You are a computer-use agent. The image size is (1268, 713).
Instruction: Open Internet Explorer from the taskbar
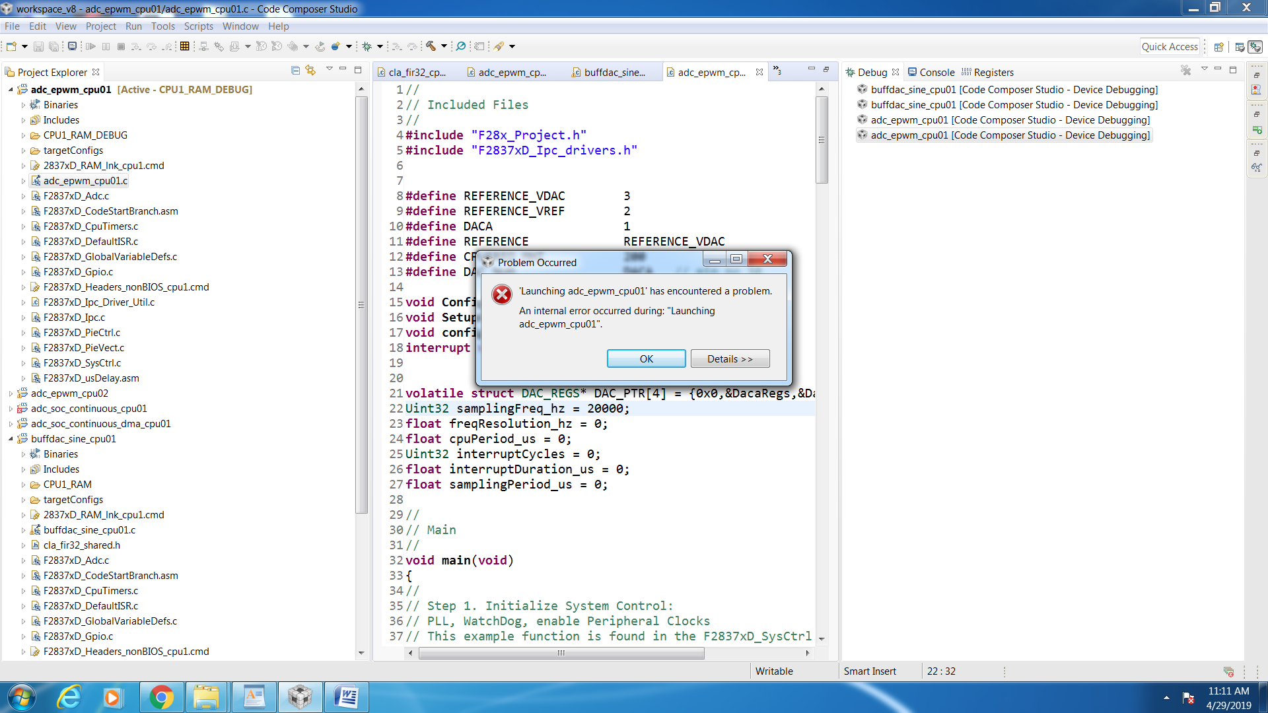(69, 697)
